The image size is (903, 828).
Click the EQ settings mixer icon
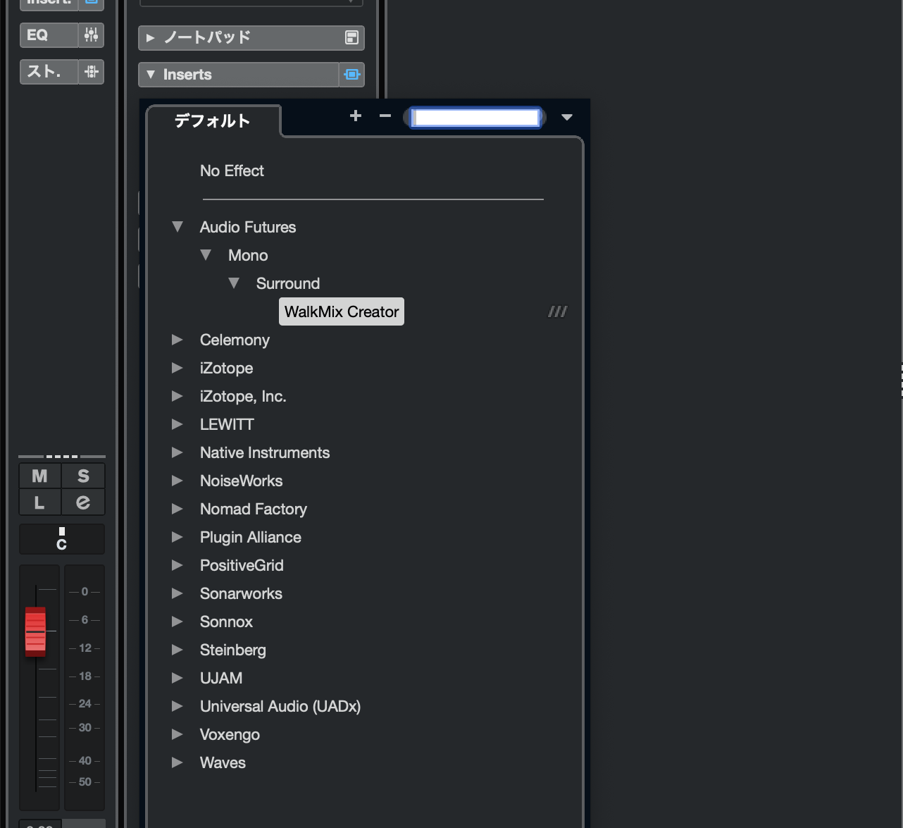point(92,35)
